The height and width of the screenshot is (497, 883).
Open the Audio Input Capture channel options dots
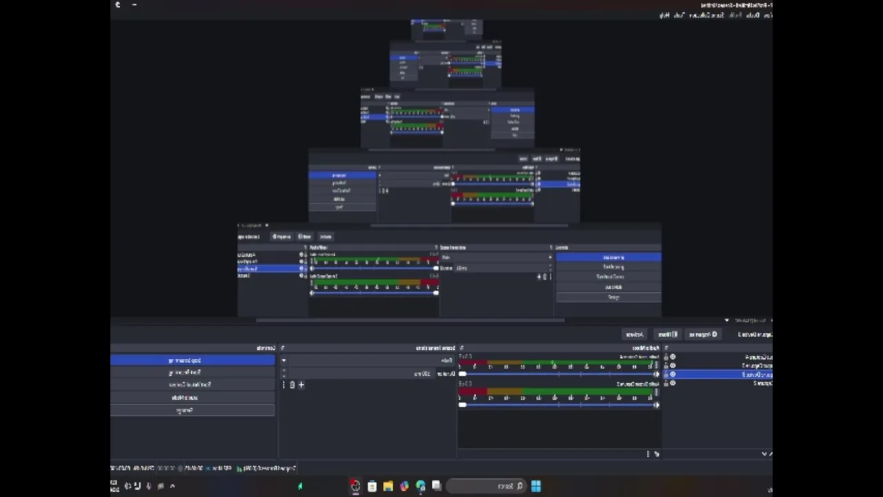(657, 364)
